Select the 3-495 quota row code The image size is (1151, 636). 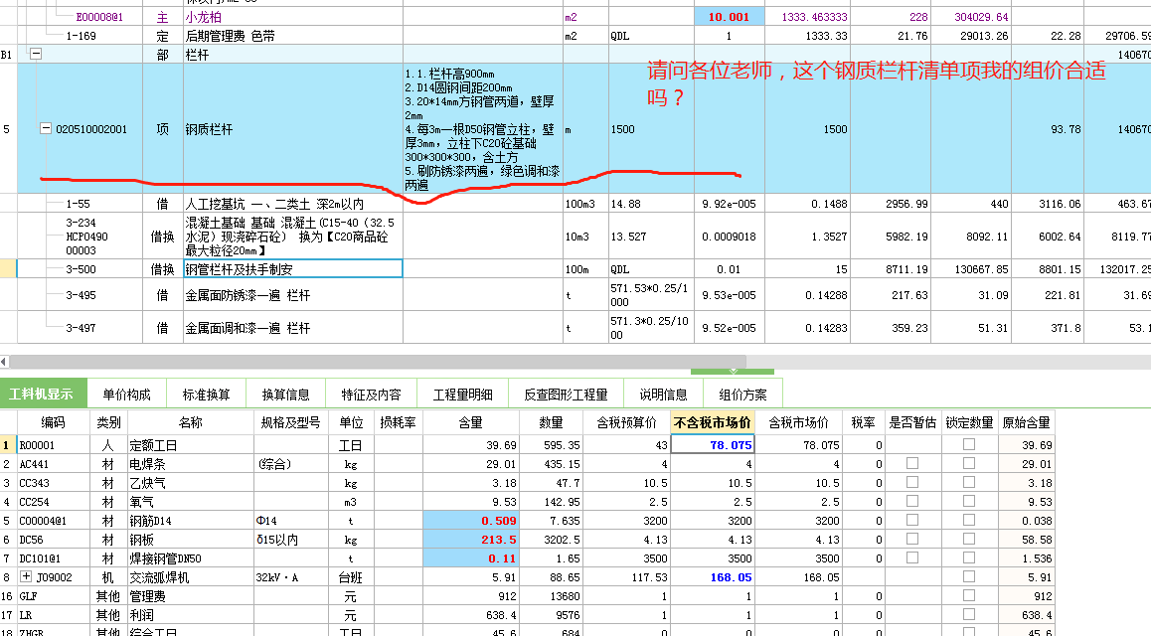tap(81, 295)
